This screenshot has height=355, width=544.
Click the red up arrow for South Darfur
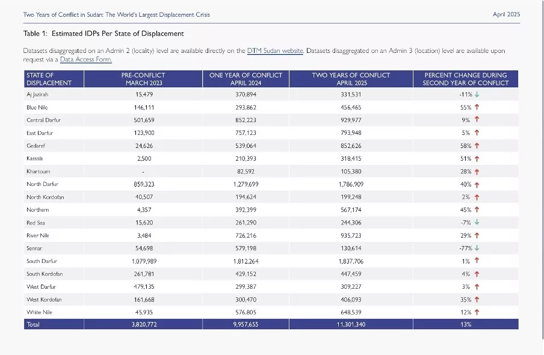(x=477, y=261)
